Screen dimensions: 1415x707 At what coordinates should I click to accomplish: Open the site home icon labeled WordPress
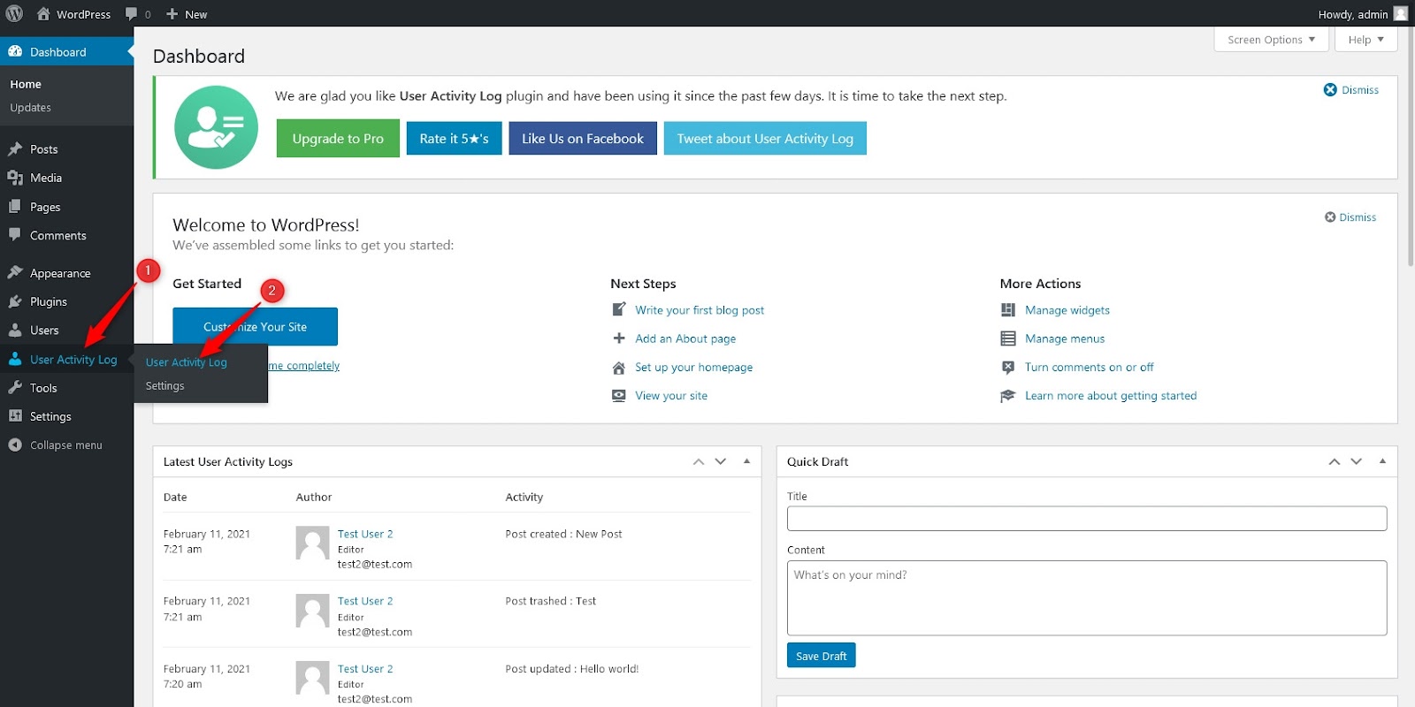[43, 13]
